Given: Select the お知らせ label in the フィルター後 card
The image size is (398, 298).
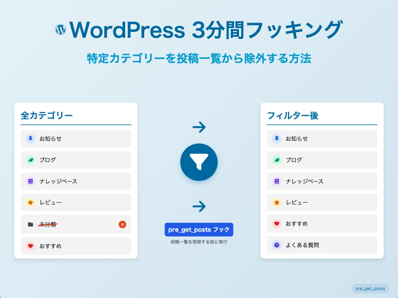Looking at the screenshot, I should coord(297,139).
